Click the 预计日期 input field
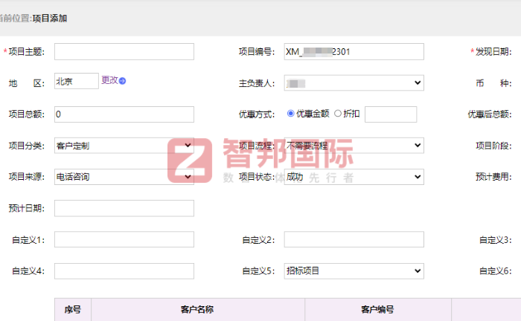 (124, 208)
